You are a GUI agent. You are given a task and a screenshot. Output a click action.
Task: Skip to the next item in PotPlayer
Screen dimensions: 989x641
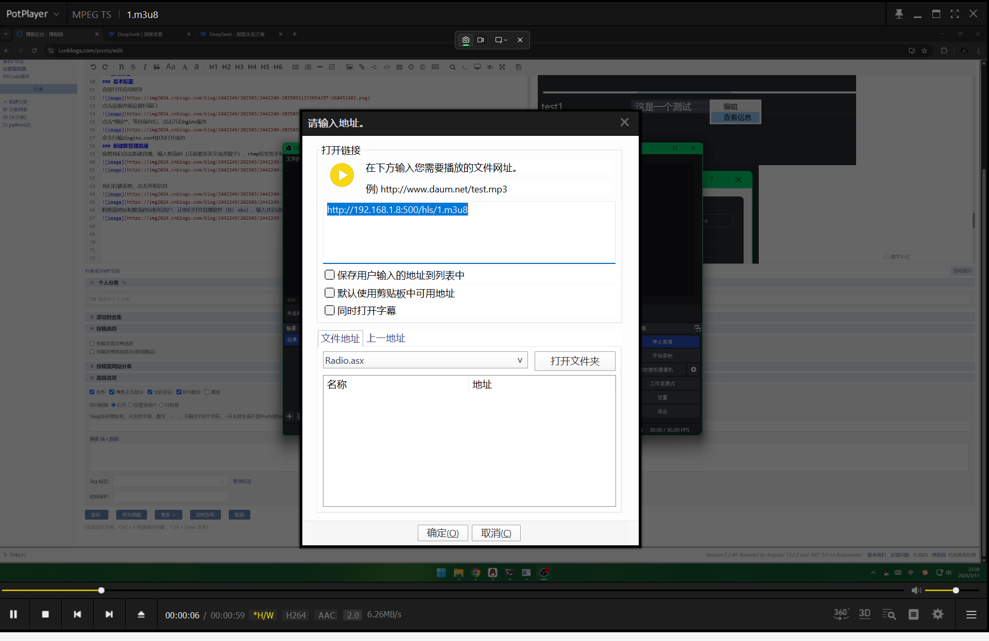click(x=109, y=614)
